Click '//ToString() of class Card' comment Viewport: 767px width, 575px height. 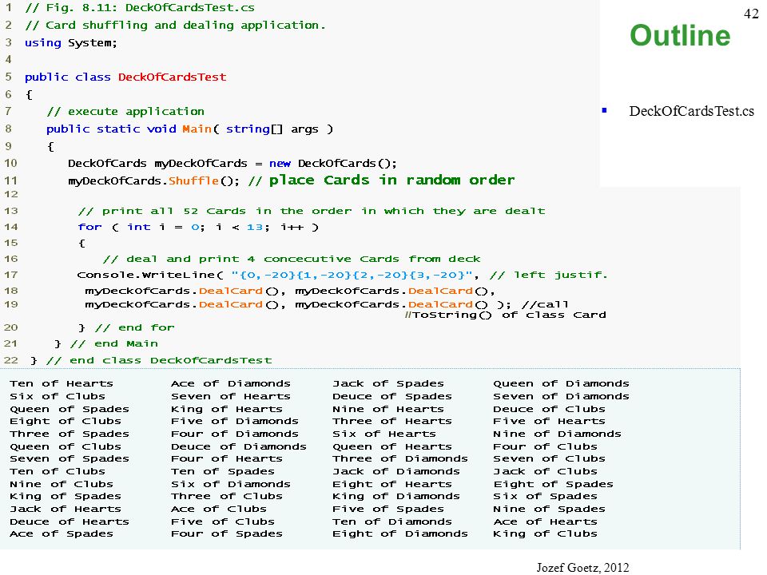pyautogui.click(x=506, y=315)
